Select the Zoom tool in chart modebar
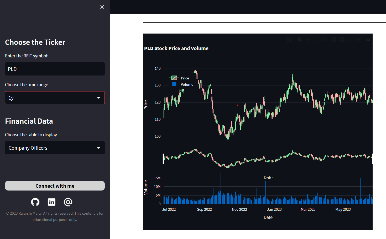386x239 pixels. (300, 40)
